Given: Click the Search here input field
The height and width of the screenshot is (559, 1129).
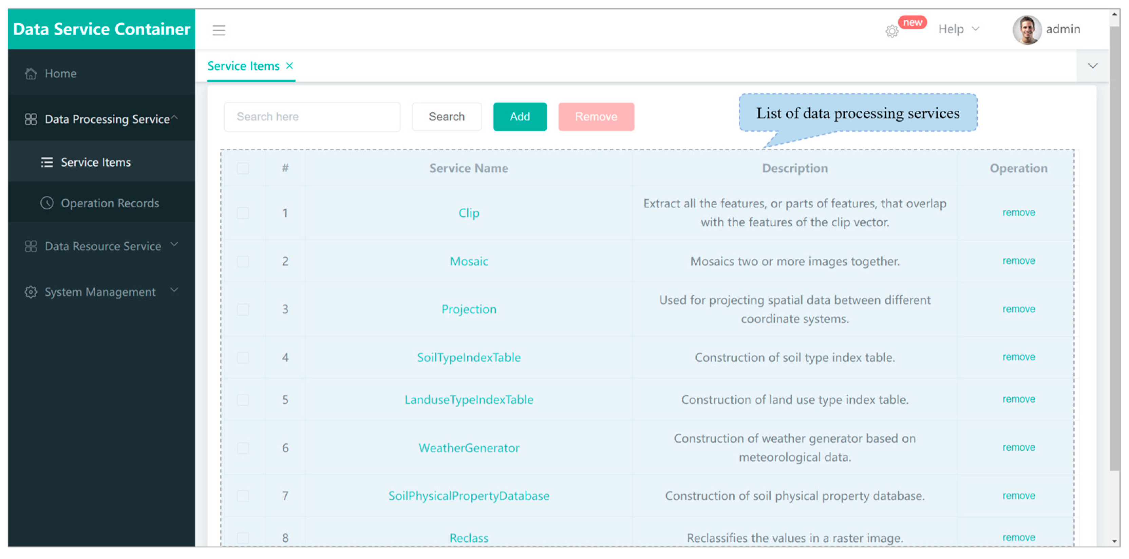Looking at the screenshot, I should tap(312, 117).
